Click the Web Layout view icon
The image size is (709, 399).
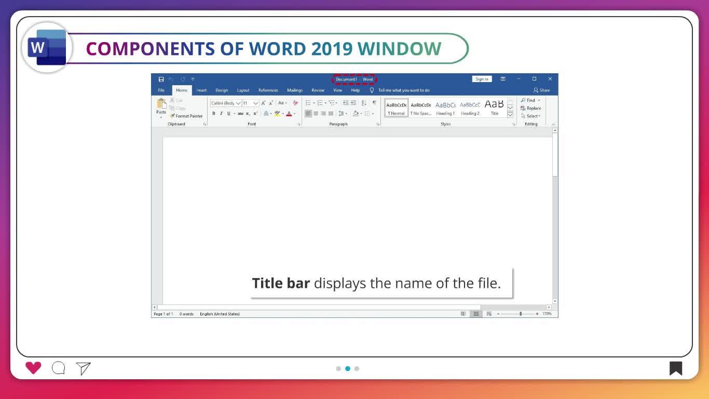489,314
